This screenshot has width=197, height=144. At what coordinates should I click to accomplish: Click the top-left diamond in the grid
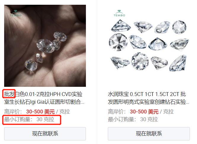[121, 25]
